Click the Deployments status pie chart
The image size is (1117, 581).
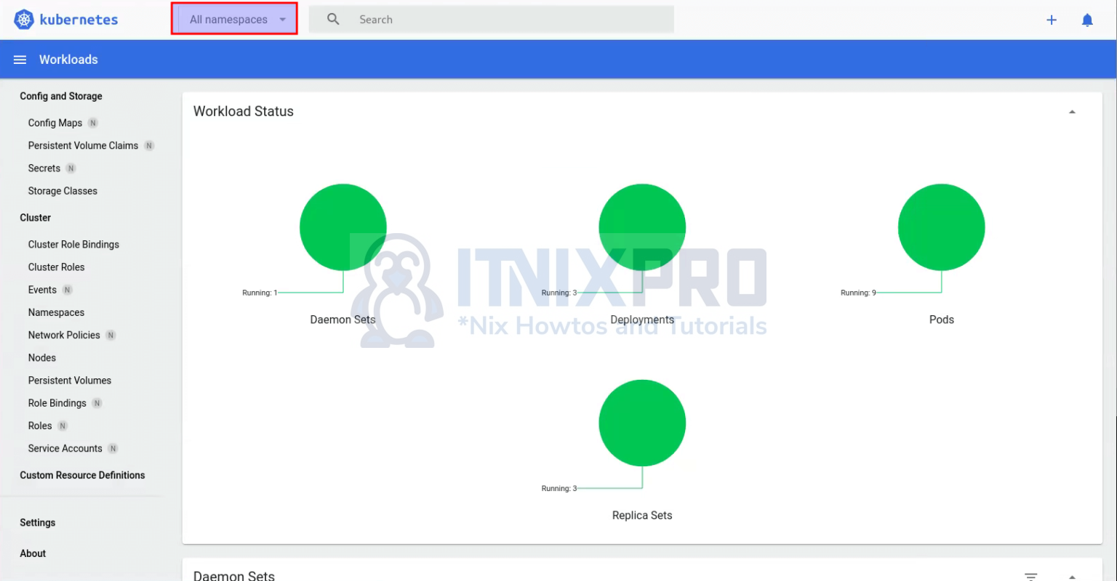point(642,227)
